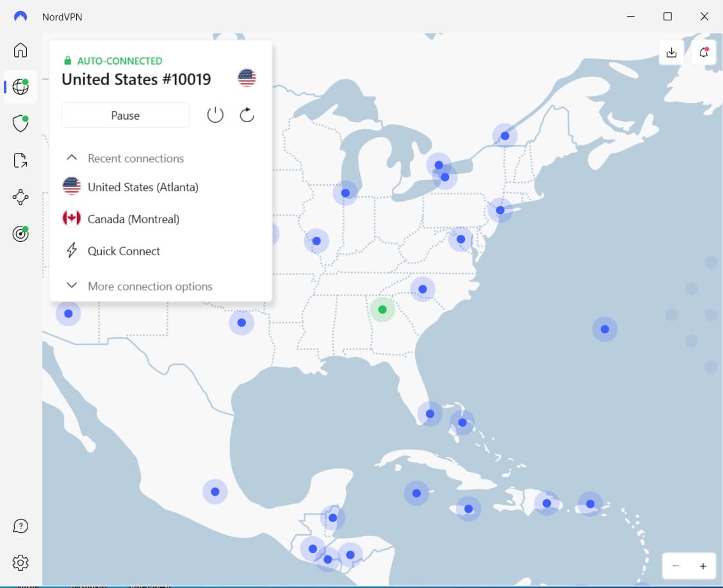This screenshot has height=588, width=723.
Task: Select the Miami server dot
Action: (x=430, y=414)
